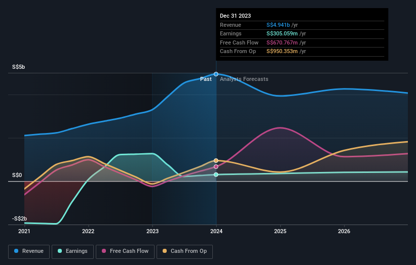Click the 'Free Cash Flow' tooltip row label
The height and width of the screenshot is (265, 416).
point(239,42)
